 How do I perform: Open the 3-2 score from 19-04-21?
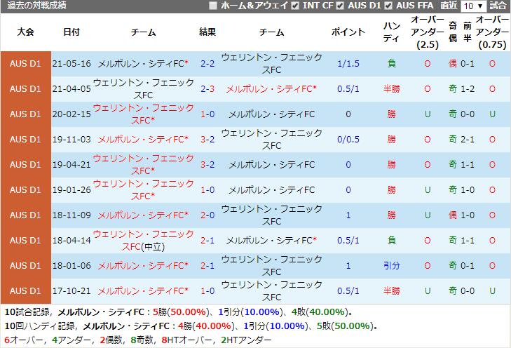click(207, 165)
